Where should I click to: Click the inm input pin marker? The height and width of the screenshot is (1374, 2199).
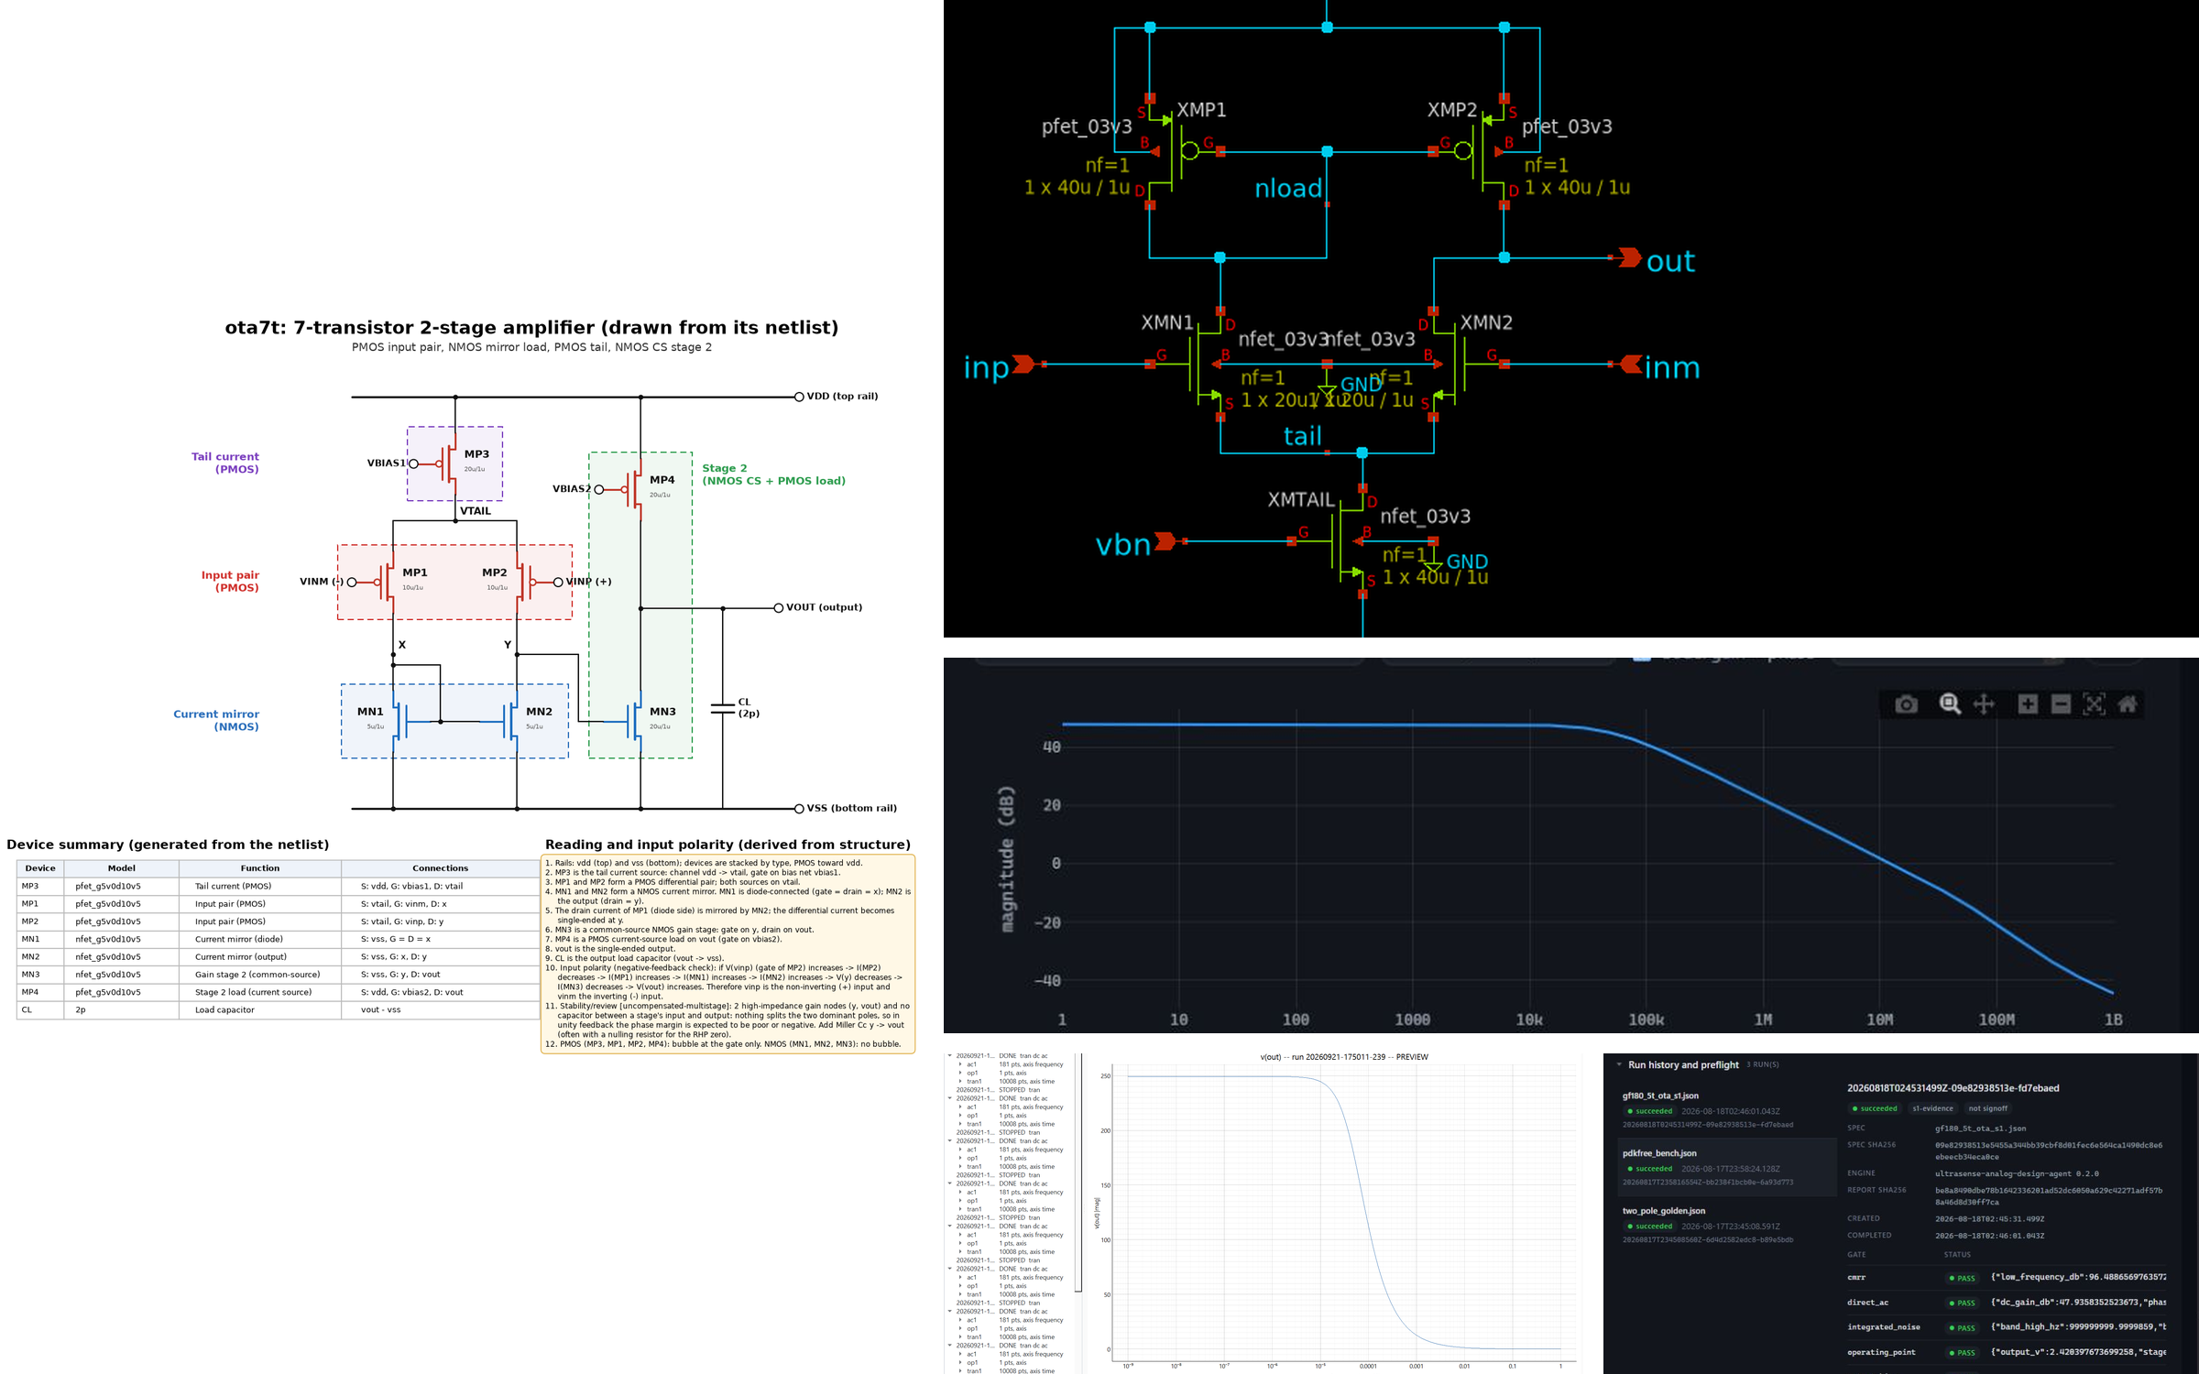pyautogui.click(x=1631, y=365)
